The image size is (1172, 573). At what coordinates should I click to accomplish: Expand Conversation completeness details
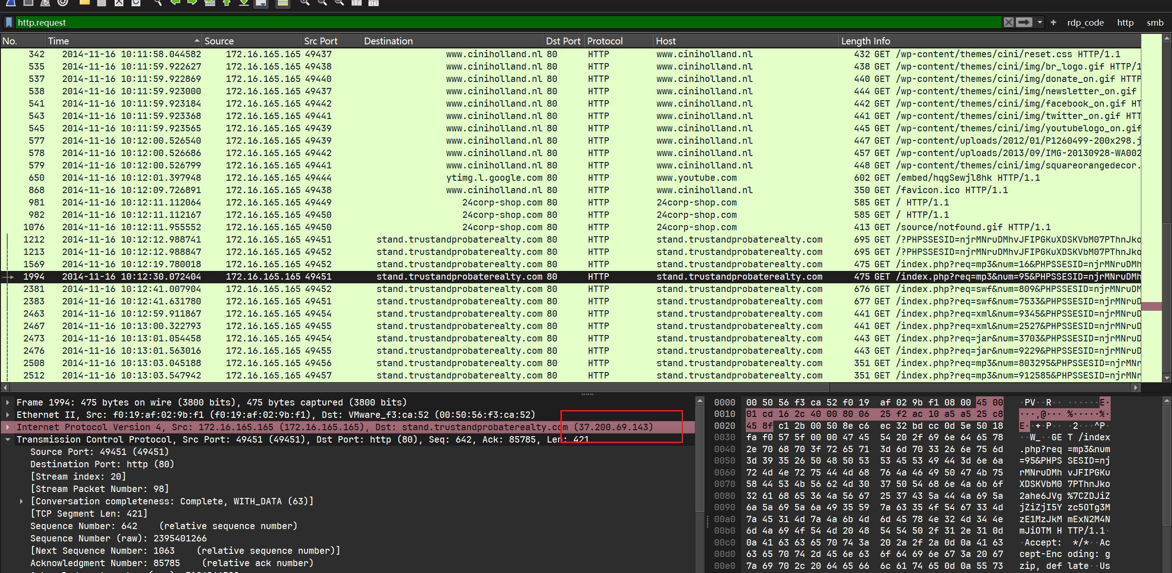[x=22, y=501]
